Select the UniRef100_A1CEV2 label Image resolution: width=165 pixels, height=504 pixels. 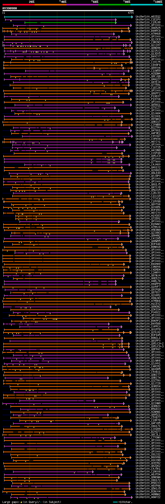tap(148, 304)
